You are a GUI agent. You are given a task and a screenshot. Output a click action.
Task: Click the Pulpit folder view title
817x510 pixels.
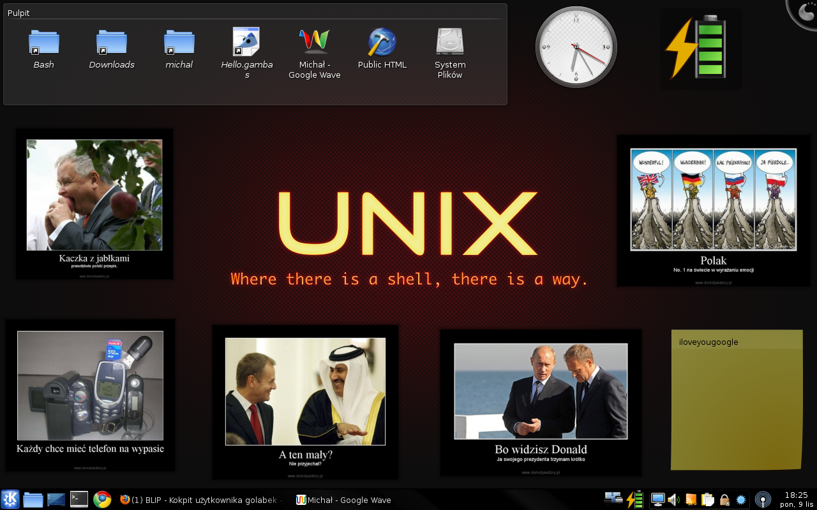click(x=19, y=13)
